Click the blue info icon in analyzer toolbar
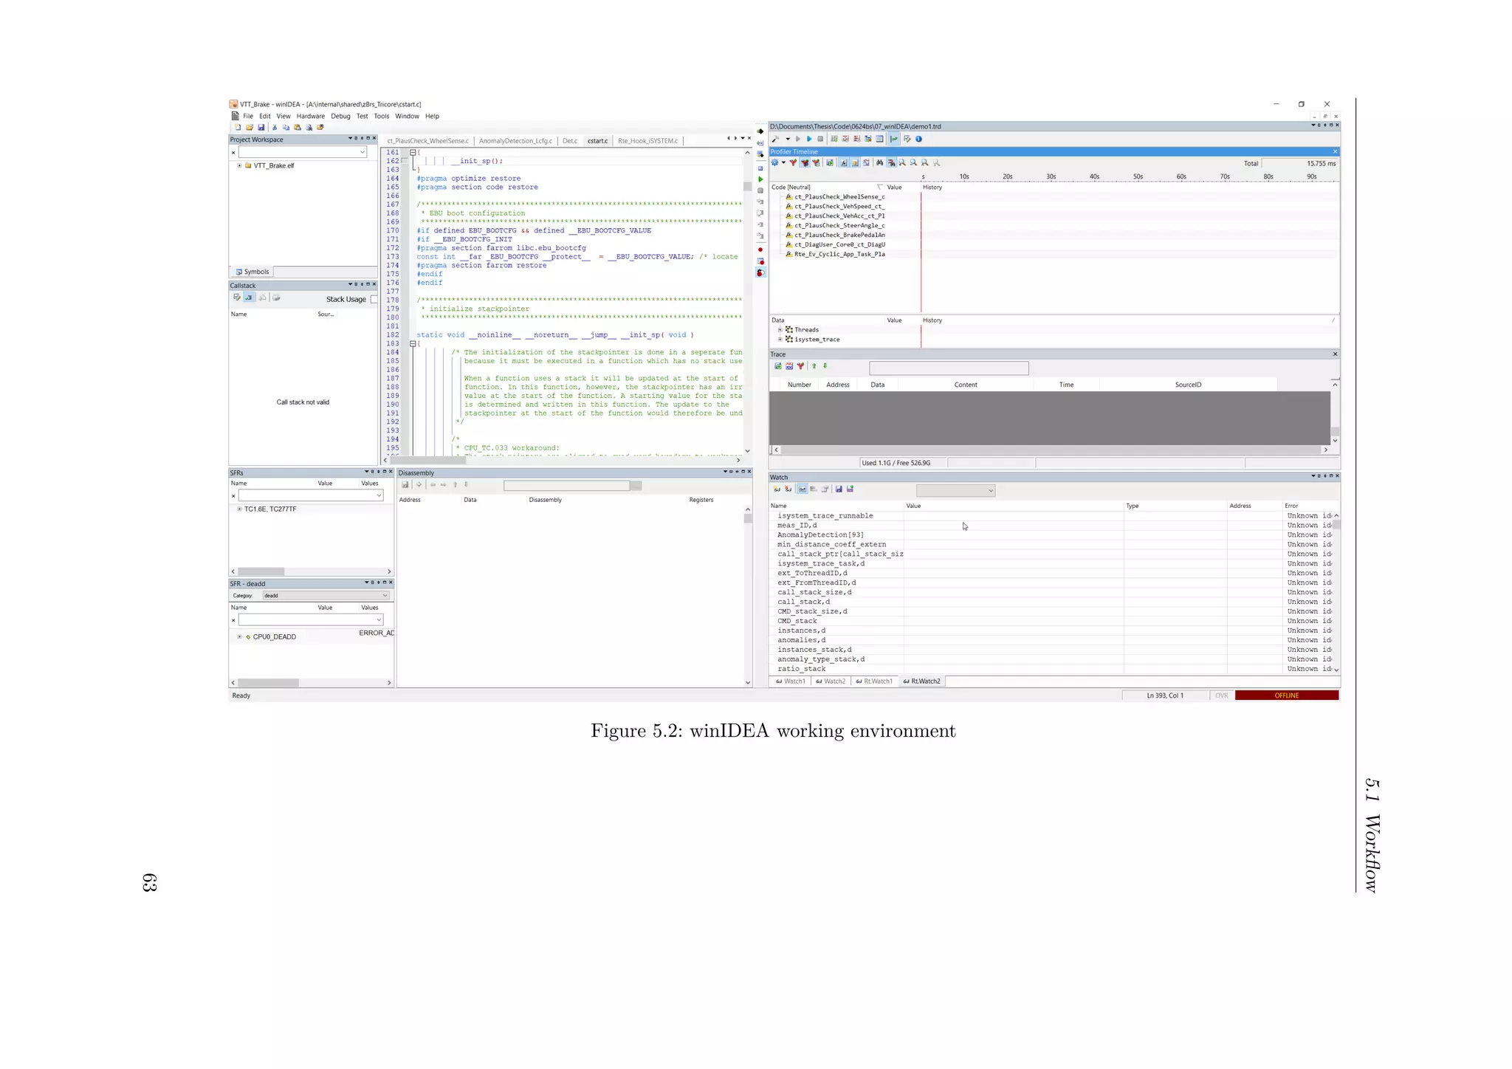The image size is (1512, 1069). pos(918,139)
